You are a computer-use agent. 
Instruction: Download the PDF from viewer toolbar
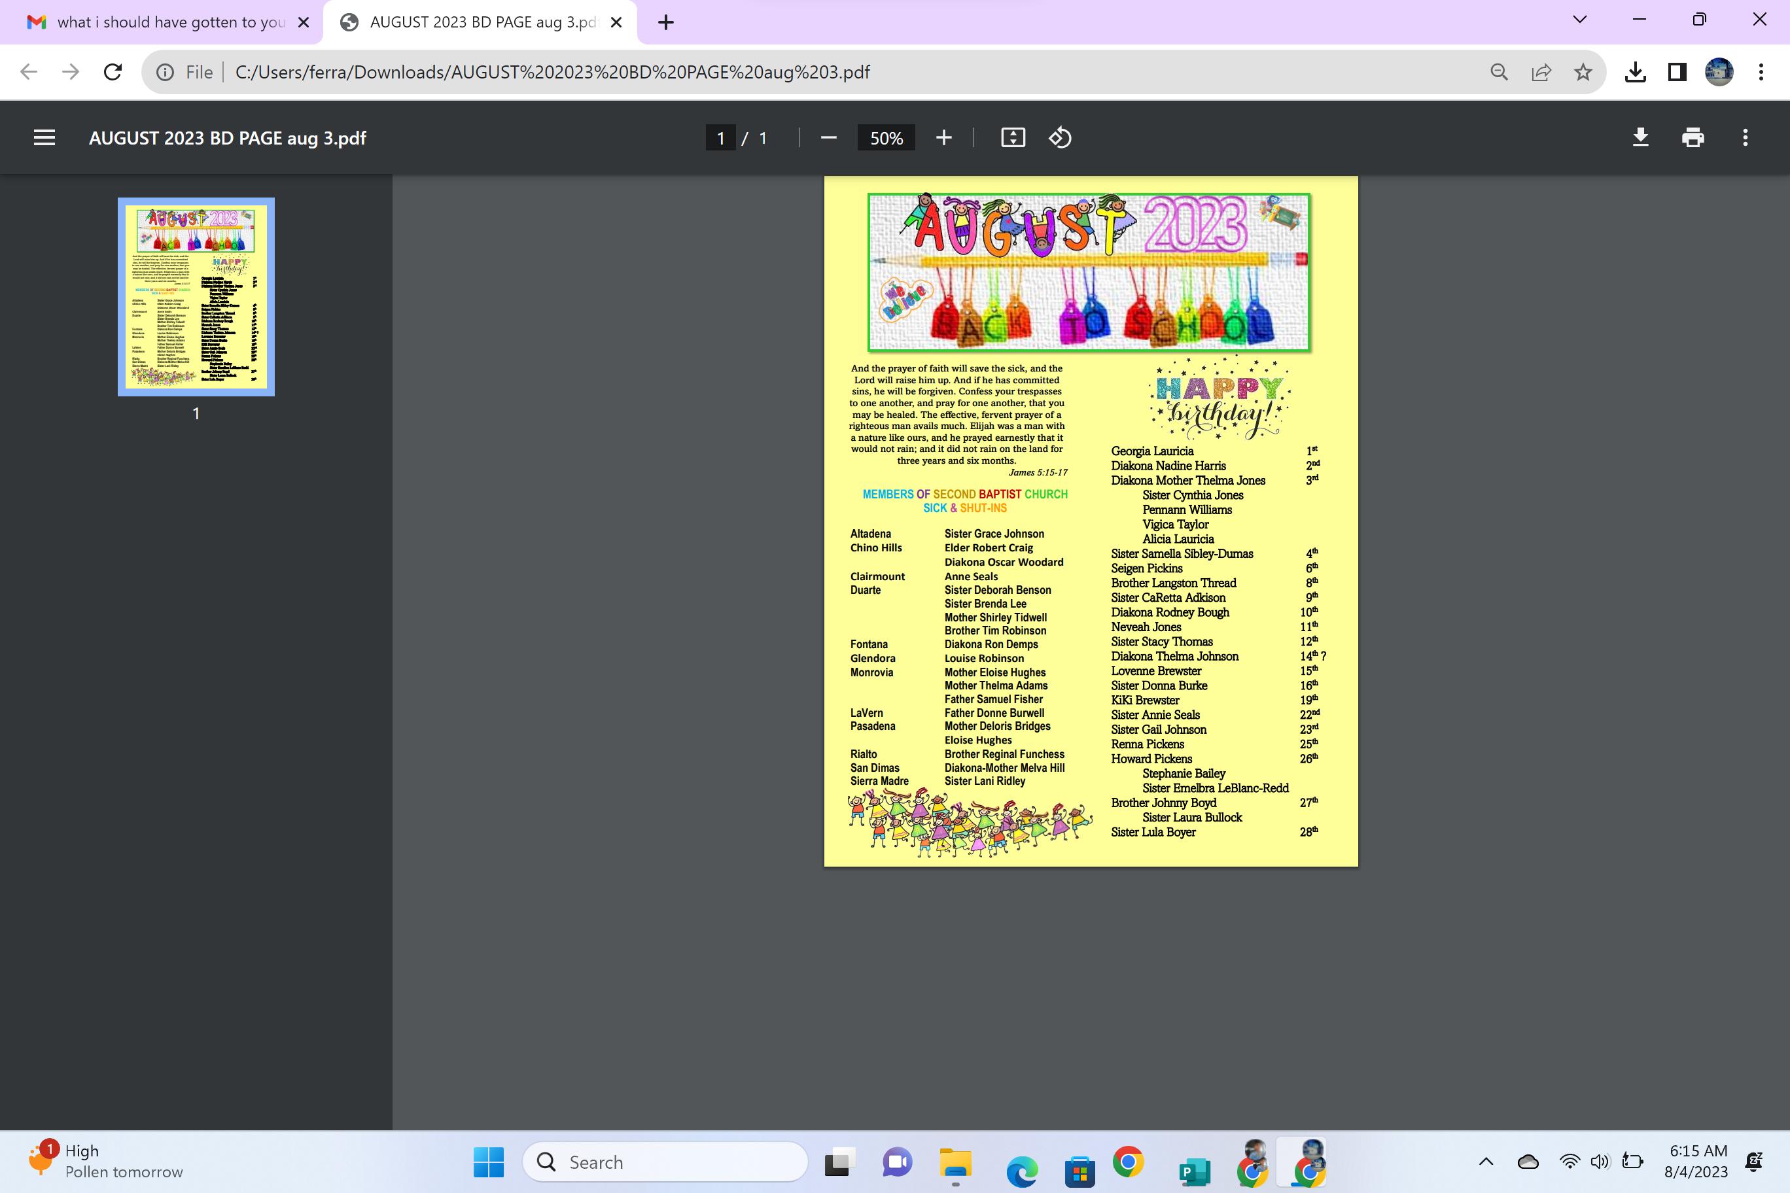point(1641,138)
